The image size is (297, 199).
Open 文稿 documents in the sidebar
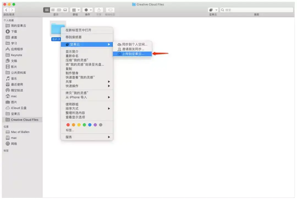22,61
